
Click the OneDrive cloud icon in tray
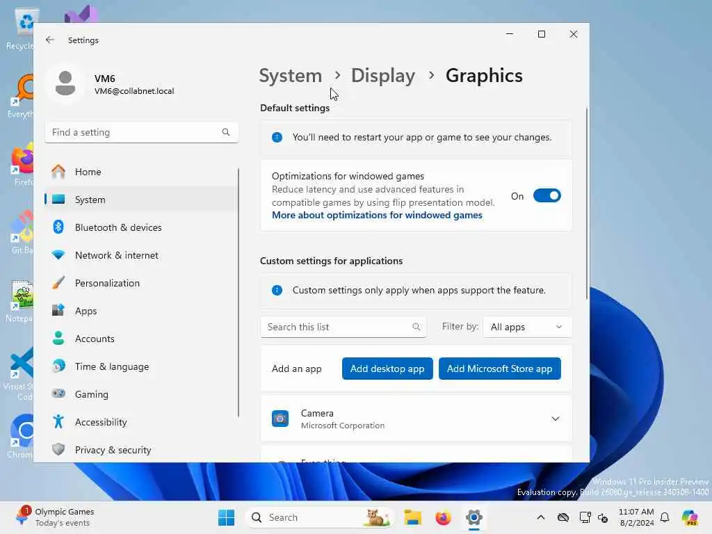tap(563, 517)
